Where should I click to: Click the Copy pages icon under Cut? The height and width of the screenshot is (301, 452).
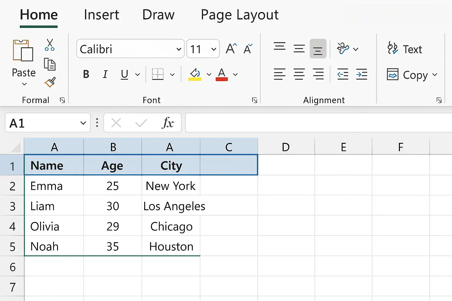(x=50, y=64)
